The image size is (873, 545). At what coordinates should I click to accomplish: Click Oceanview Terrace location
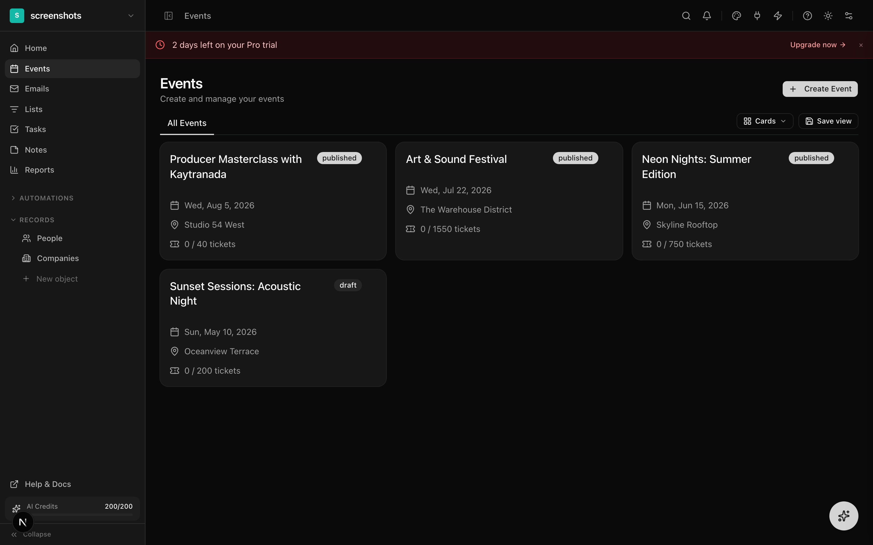222,351
